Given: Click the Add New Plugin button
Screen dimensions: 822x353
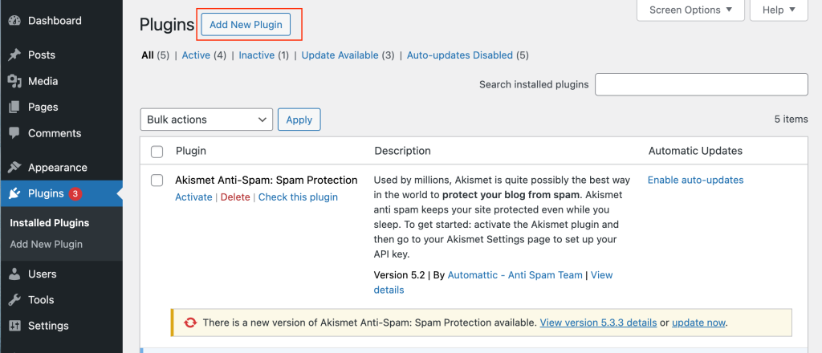Looking at the screenshot, I should click(246, 25).
